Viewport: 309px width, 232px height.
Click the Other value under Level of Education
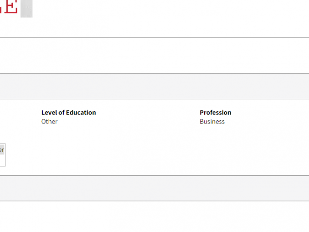[x=49, y=122]
